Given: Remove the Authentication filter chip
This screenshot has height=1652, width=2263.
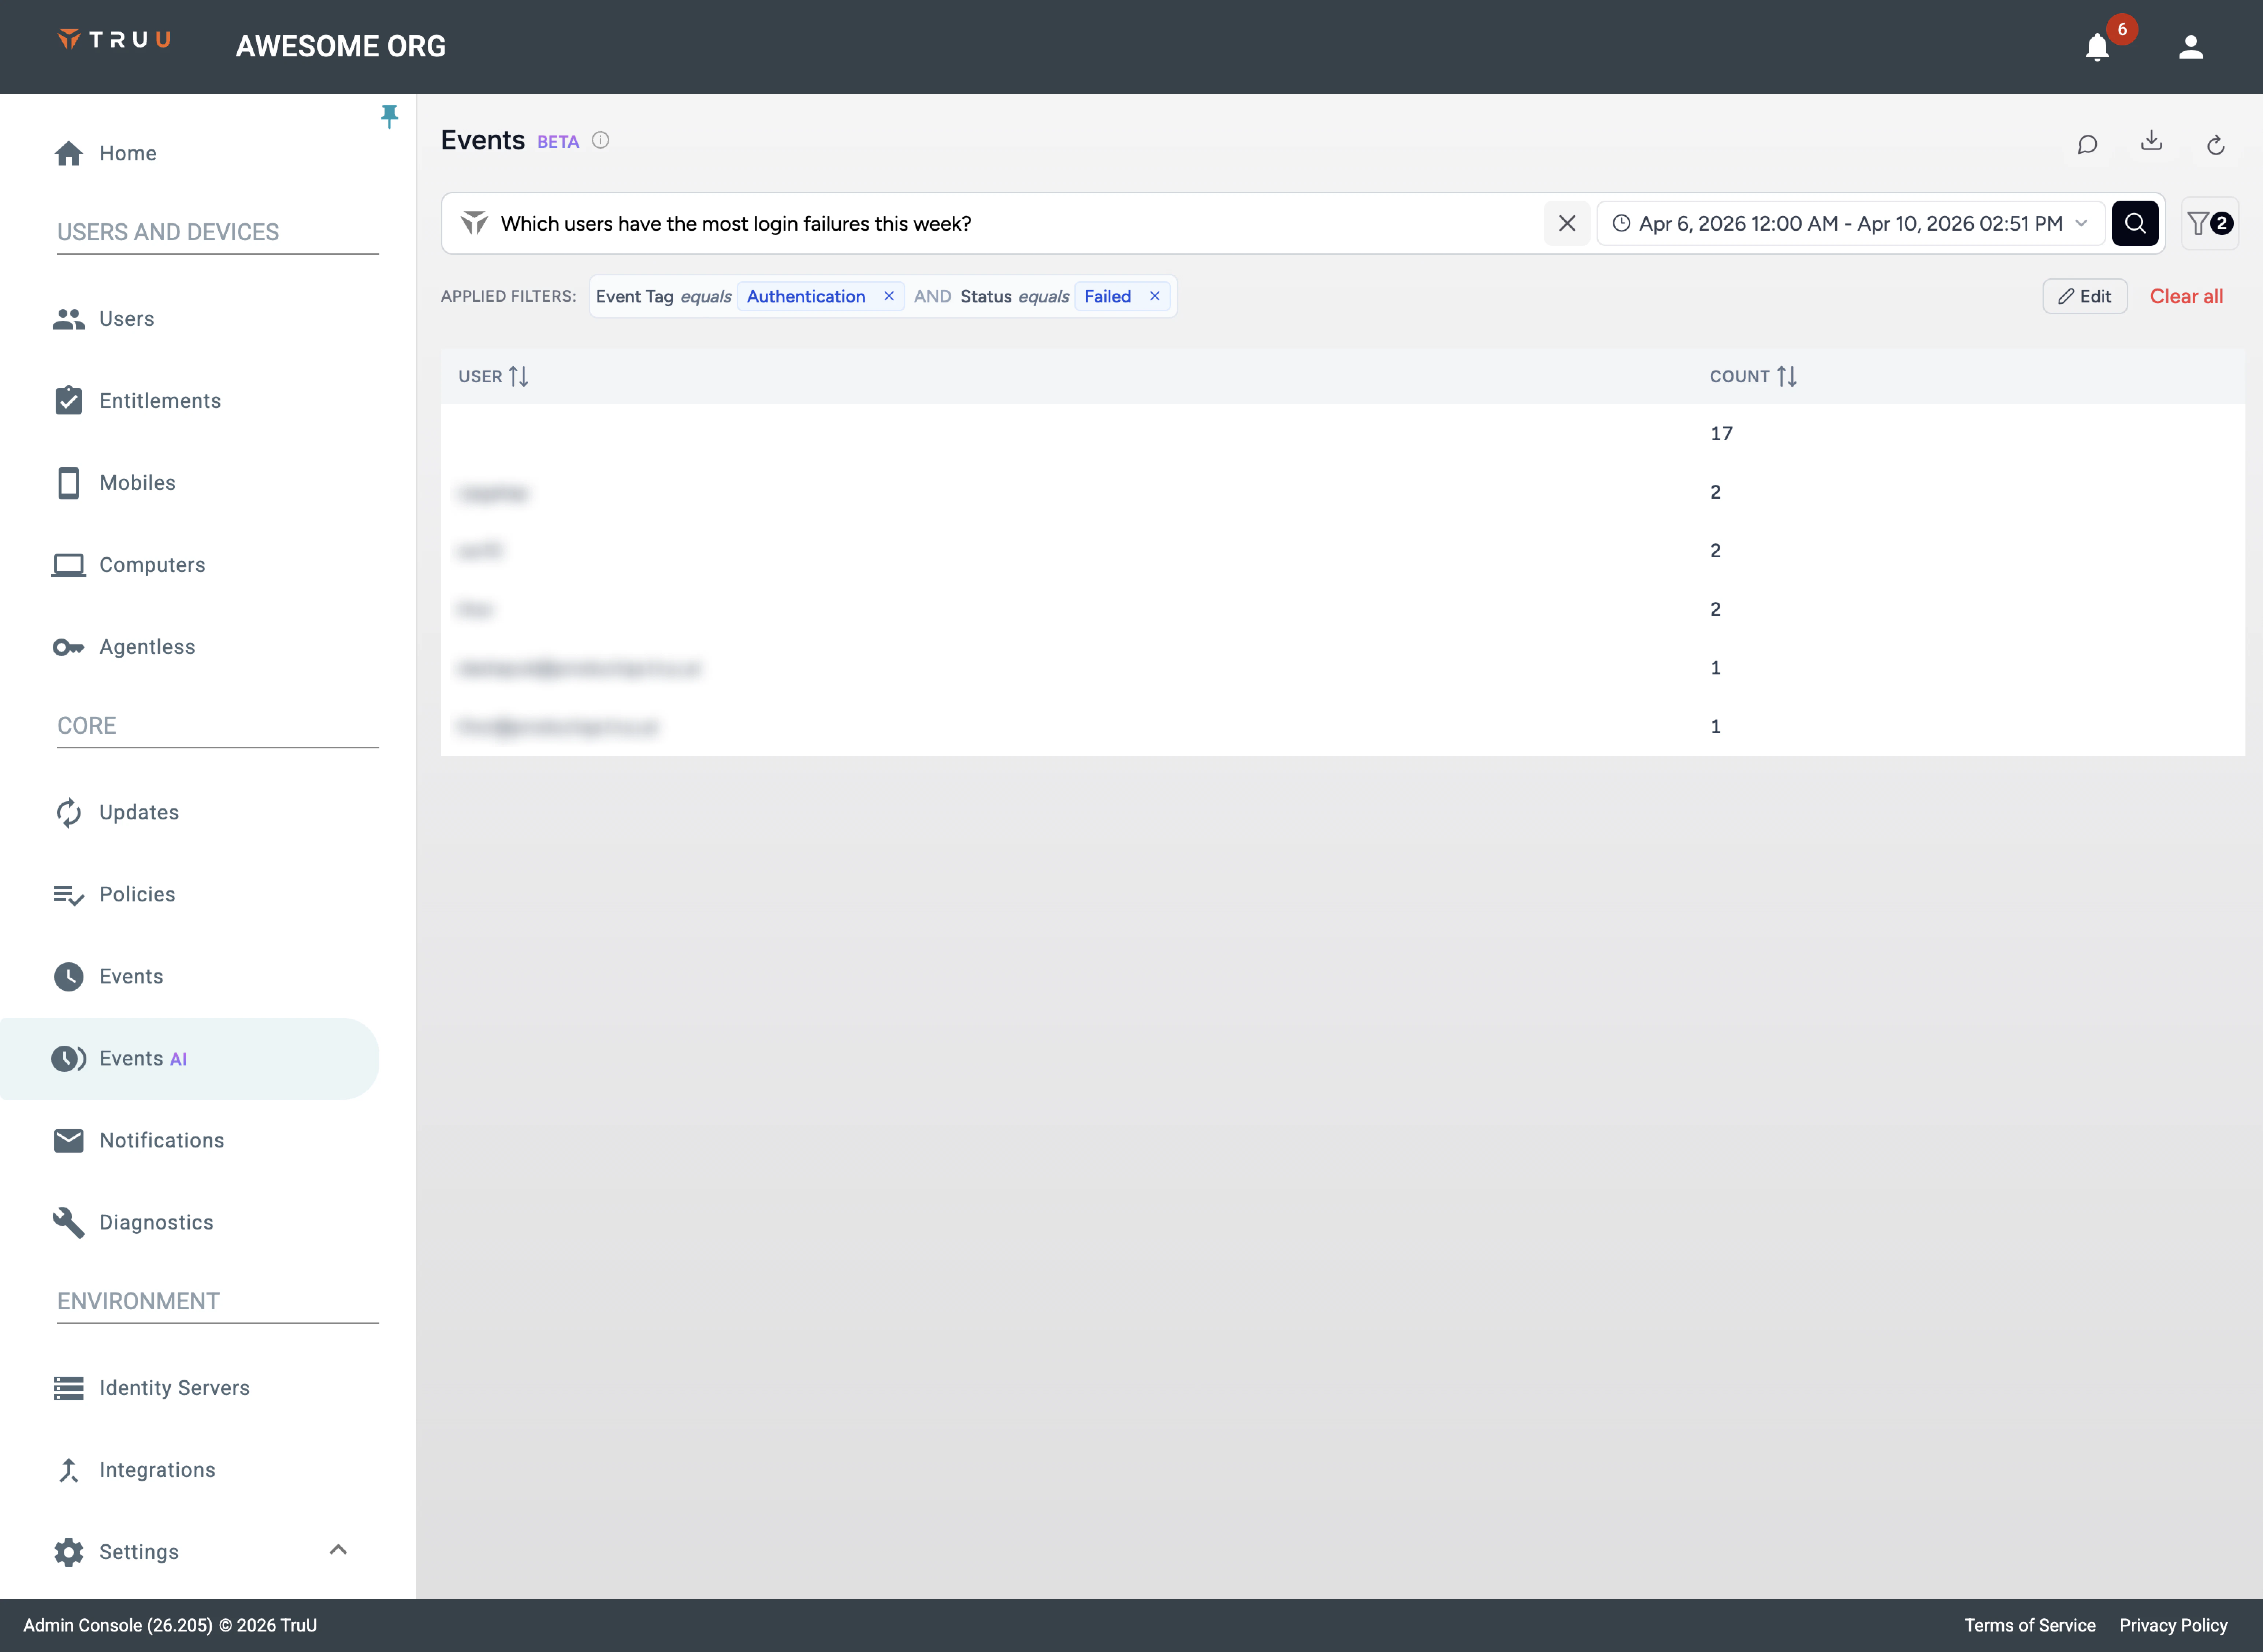Looking at the screenshot, I should 888,296.
